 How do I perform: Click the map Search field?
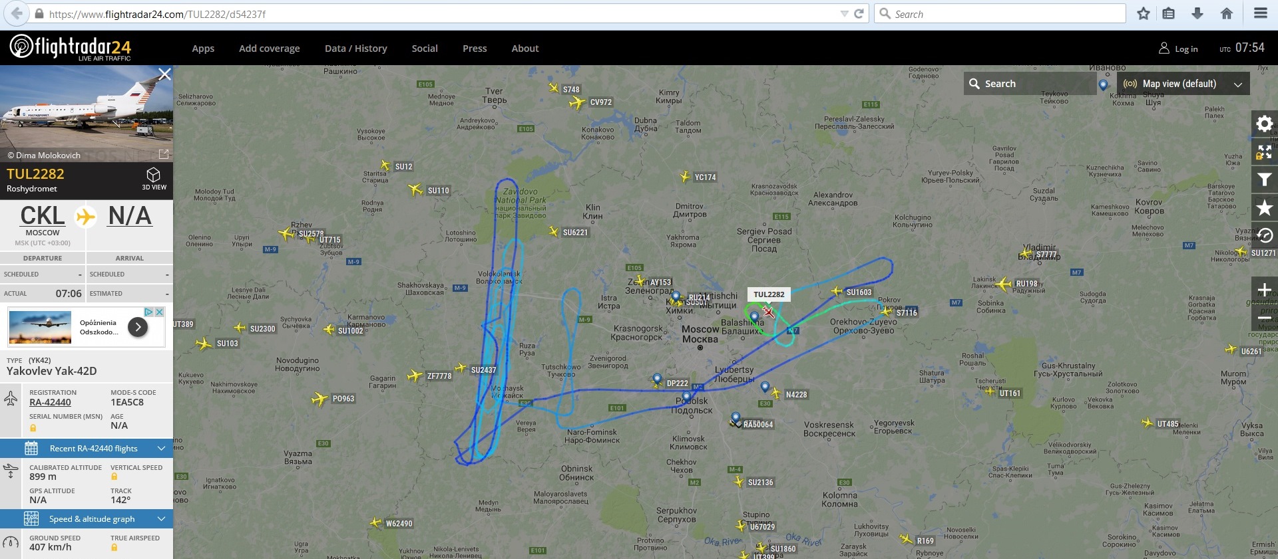(1029, 84)
